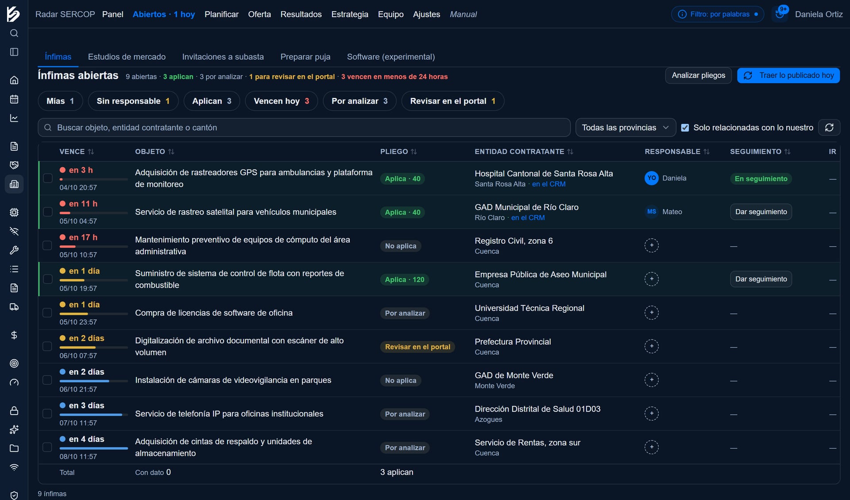Screen dimensions: 850x500
Task: Select the checkbox for the rastreadores GPS row
Action: [47, 178]
